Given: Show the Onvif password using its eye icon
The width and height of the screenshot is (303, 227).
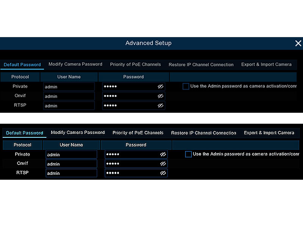Looking at the screenshot, I should pyautogui.click(x=161, y=96).
